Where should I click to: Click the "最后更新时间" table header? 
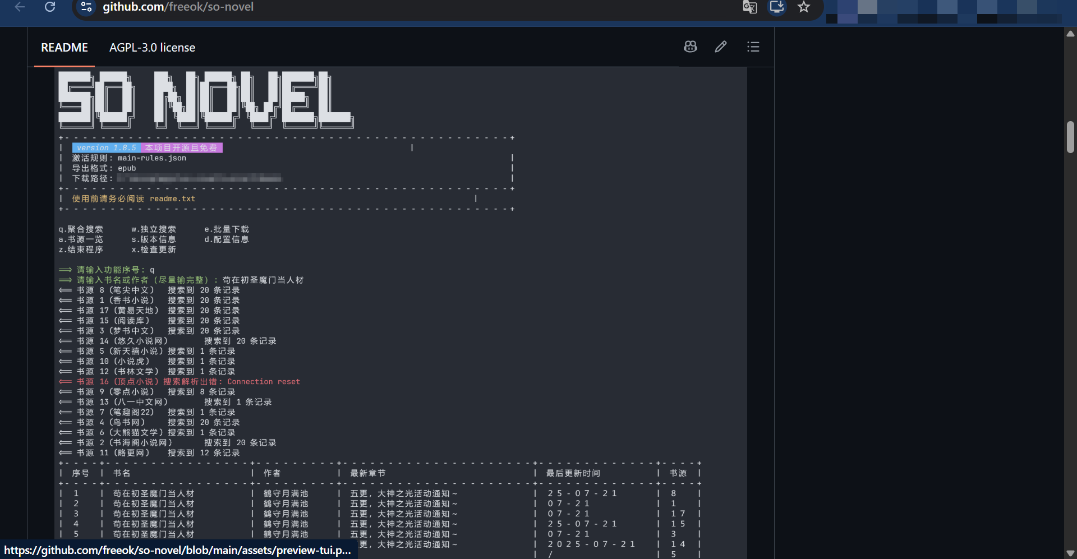[573, 473]
